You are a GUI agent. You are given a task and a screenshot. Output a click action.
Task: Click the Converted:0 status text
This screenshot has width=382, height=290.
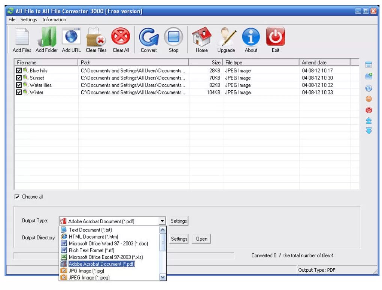point(264,256)
